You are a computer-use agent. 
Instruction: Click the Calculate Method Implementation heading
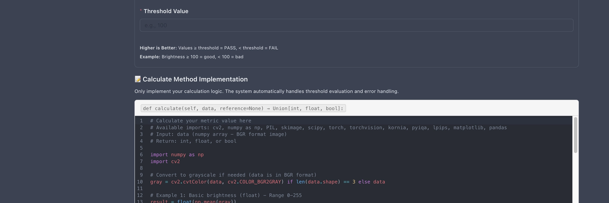195,79
